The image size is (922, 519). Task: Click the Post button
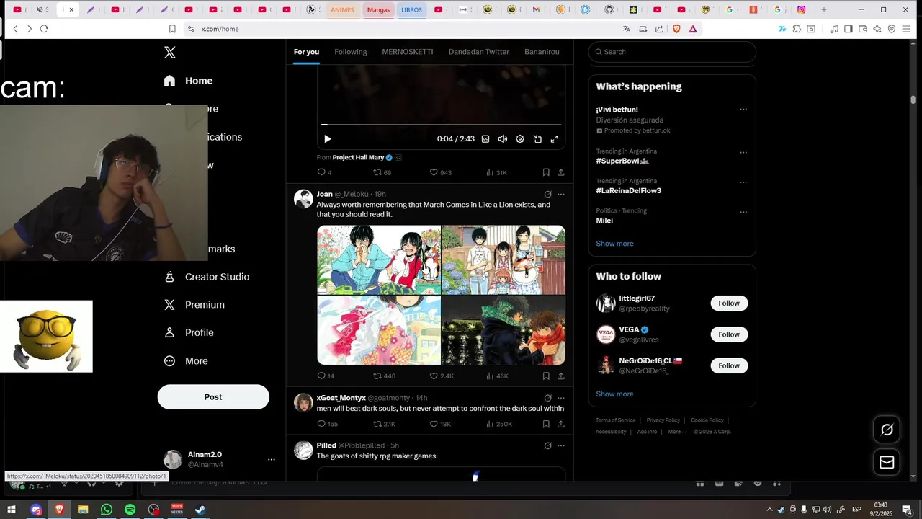click(213, 397)
